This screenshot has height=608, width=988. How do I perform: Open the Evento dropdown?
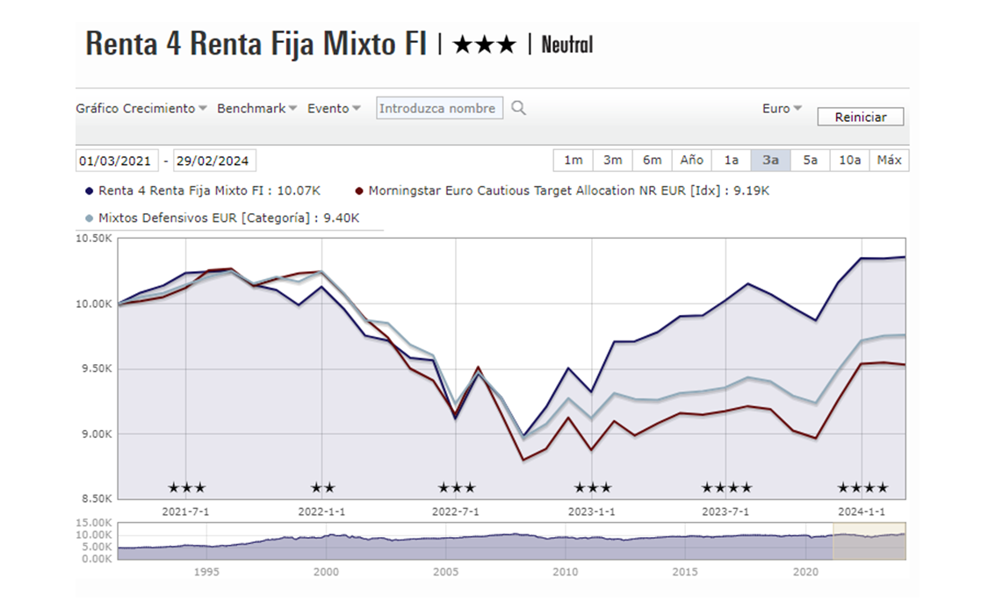(334, 109)
